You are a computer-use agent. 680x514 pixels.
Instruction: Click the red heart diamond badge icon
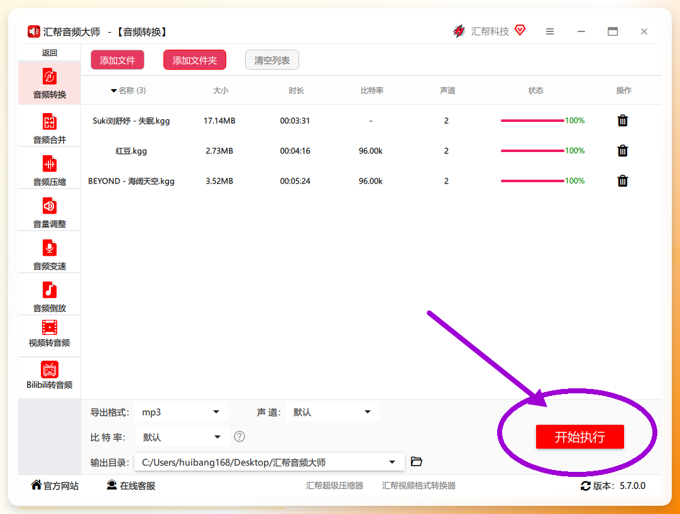tap(520, 30)
